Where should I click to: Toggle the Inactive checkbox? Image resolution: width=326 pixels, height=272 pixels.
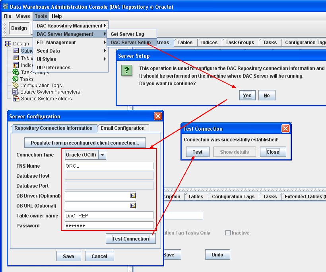pos(228,233)
